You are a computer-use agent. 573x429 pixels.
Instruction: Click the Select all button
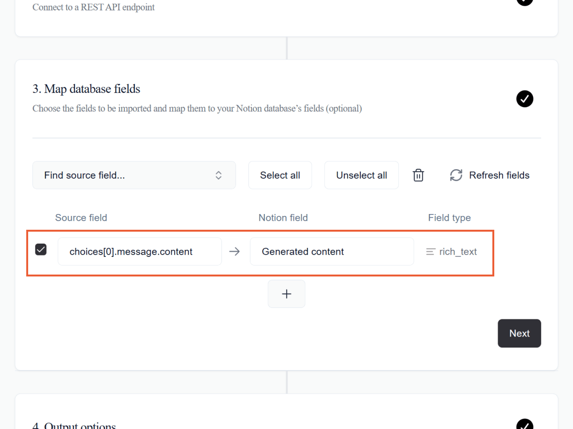click(280, 175)
